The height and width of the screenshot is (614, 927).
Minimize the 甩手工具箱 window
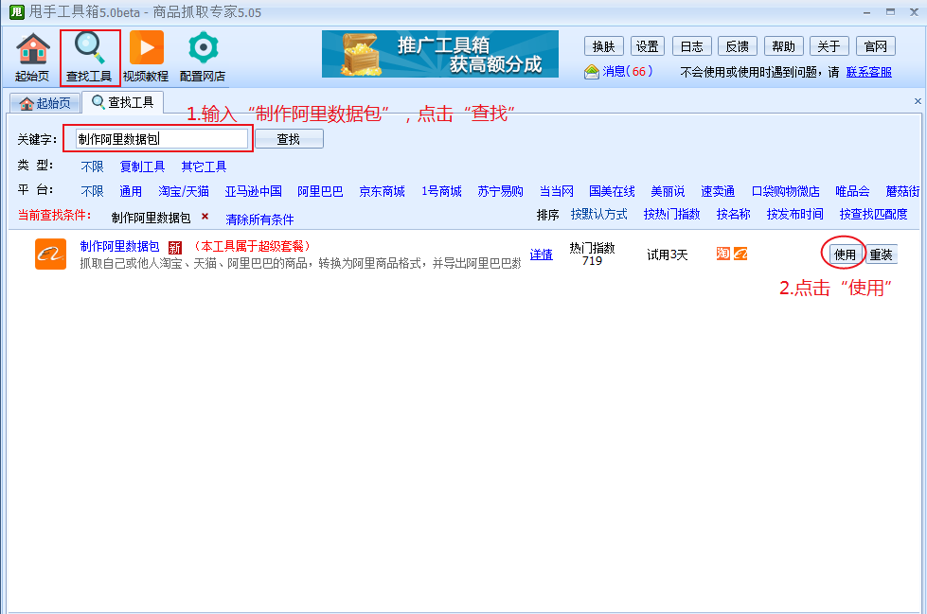pyautogui.click(x=866, y=11)
